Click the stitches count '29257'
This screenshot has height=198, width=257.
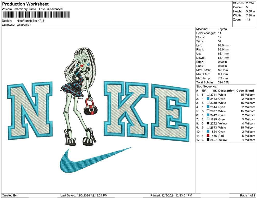click(250, 3)
